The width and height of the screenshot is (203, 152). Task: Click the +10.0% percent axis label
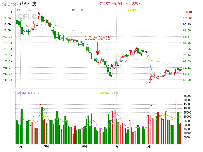click(x=7, y=12)
